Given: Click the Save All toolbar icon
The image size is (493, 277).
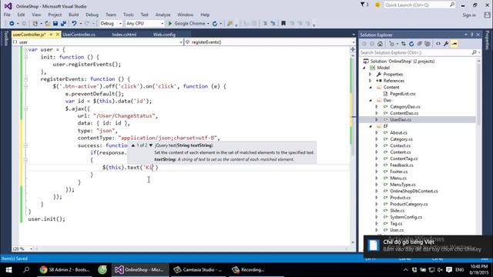Looking at the screenshot, I should pos(63,24).
